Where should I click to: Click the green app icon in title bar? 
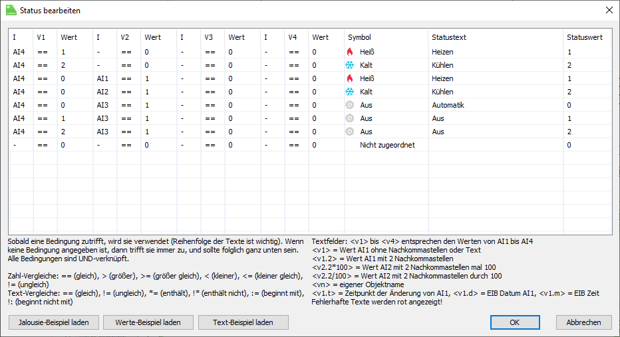(11, 10)
